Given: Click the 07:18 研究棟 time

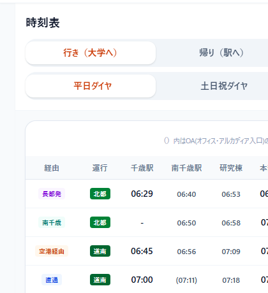Looking at the screenshot, I should point(231,280).
